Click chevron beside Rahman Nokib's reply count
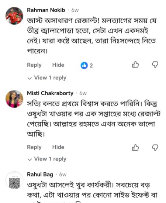Viewport: 166px width, 203px height. (x=30, y=78)
